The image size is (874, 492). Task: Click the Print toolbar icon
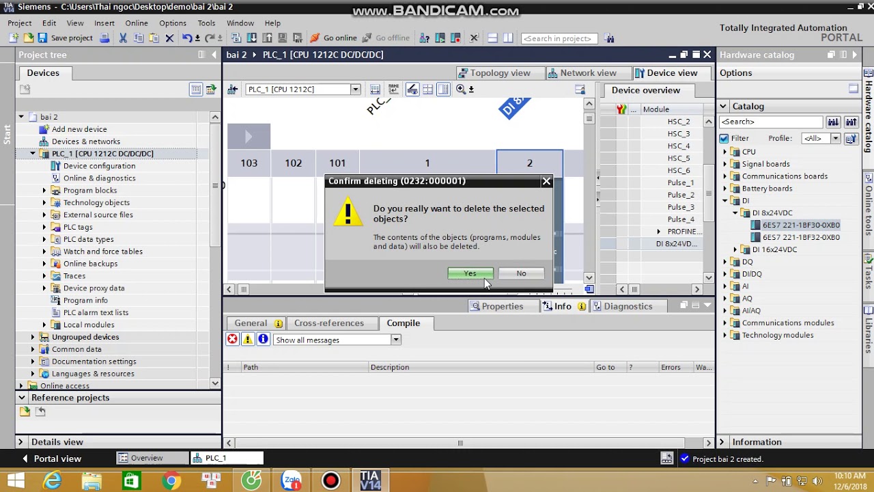click(x=104, y=38)
